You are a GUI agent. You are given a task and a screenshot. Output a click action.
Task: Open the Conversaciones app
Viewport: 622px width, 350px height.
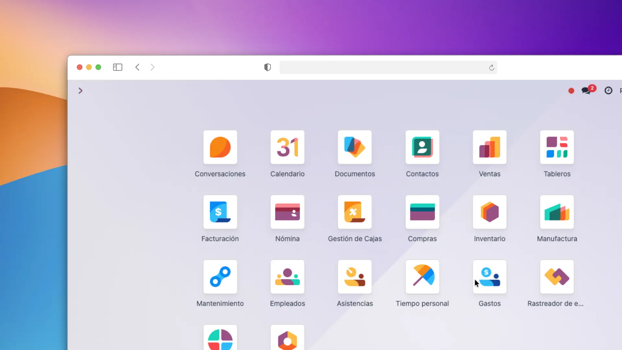(220, 147)
